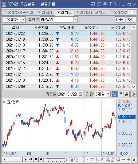The width and height of the screenshot is (138, 164).
Task: Click the chart horizontal scrollbar left arrow
Action: click(4, 160)
